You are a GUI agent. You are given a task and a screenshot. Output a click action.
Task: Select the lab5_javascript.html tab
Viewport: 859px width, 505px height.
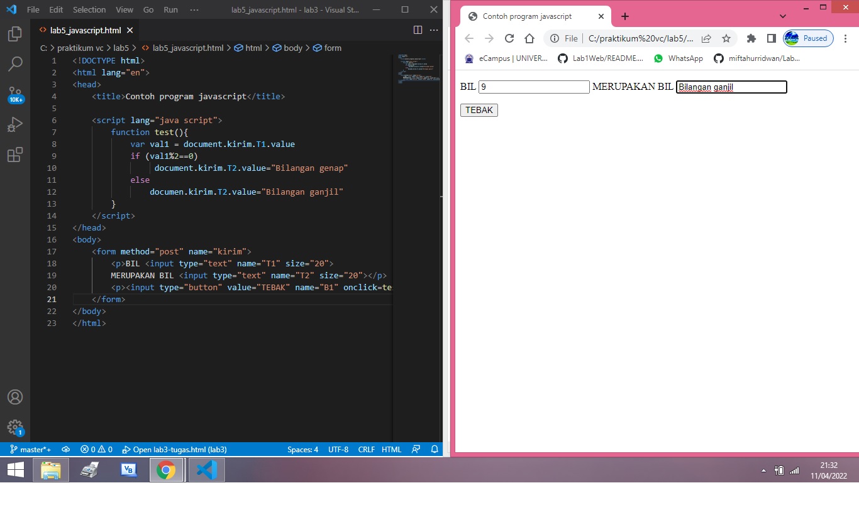(85, 30)
